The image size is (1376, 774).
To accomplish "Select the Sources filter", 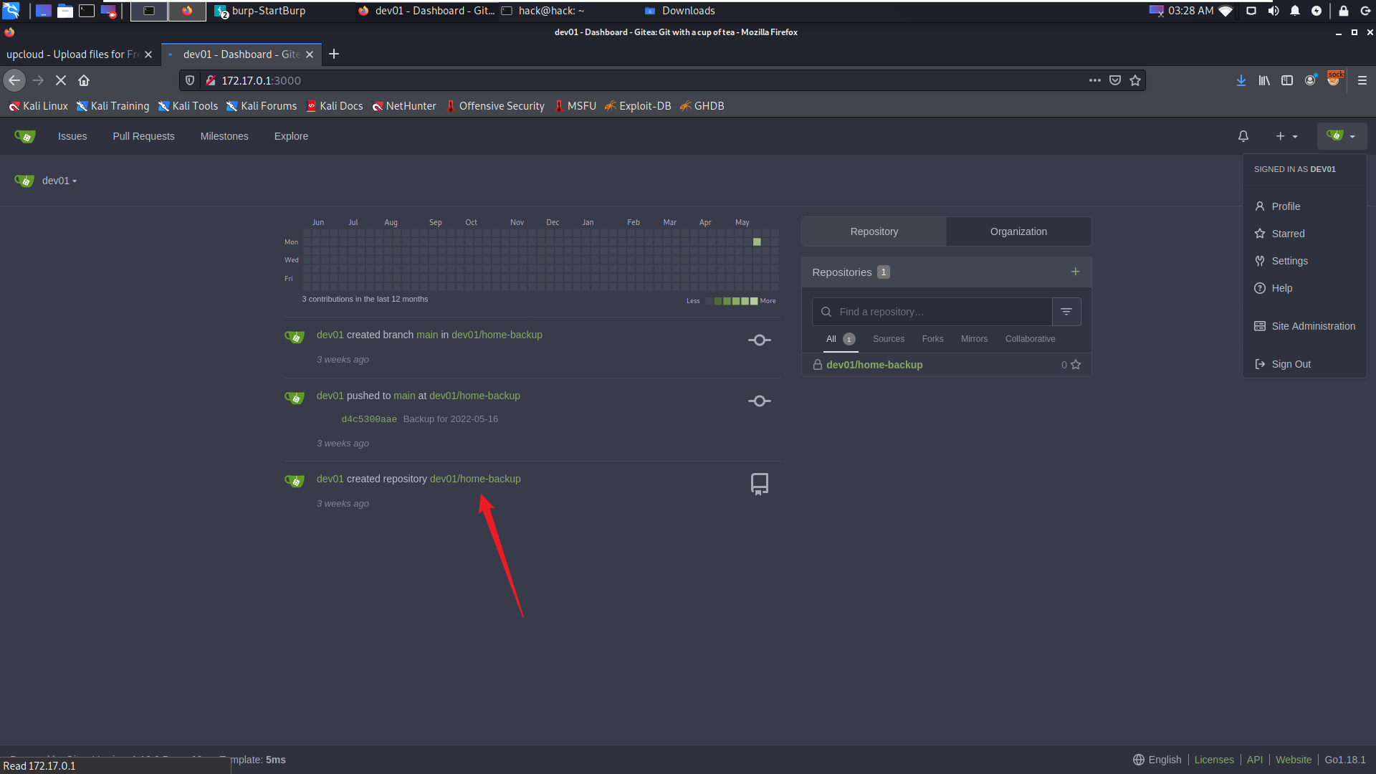I will pyautogui.click(x=889, y=339).
